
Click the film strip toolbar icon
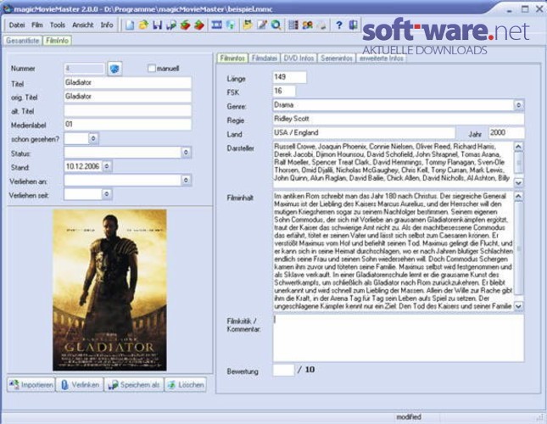click(x=216, y=25)
